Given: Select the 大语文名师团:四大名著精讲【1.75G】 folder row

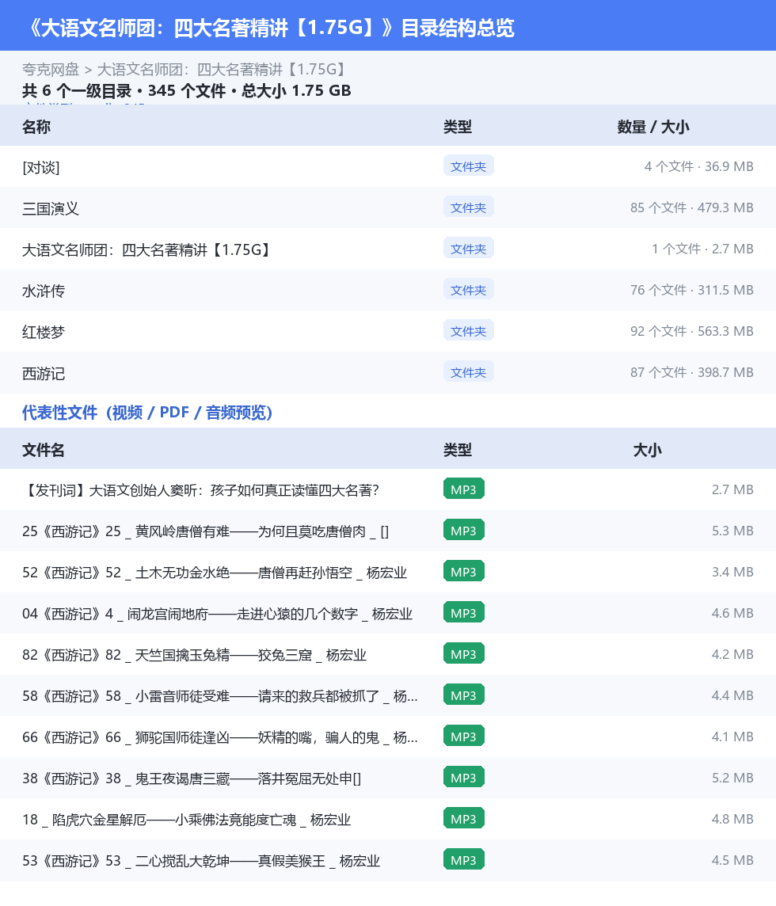Looking at the screenshot, I should point(388,249).
